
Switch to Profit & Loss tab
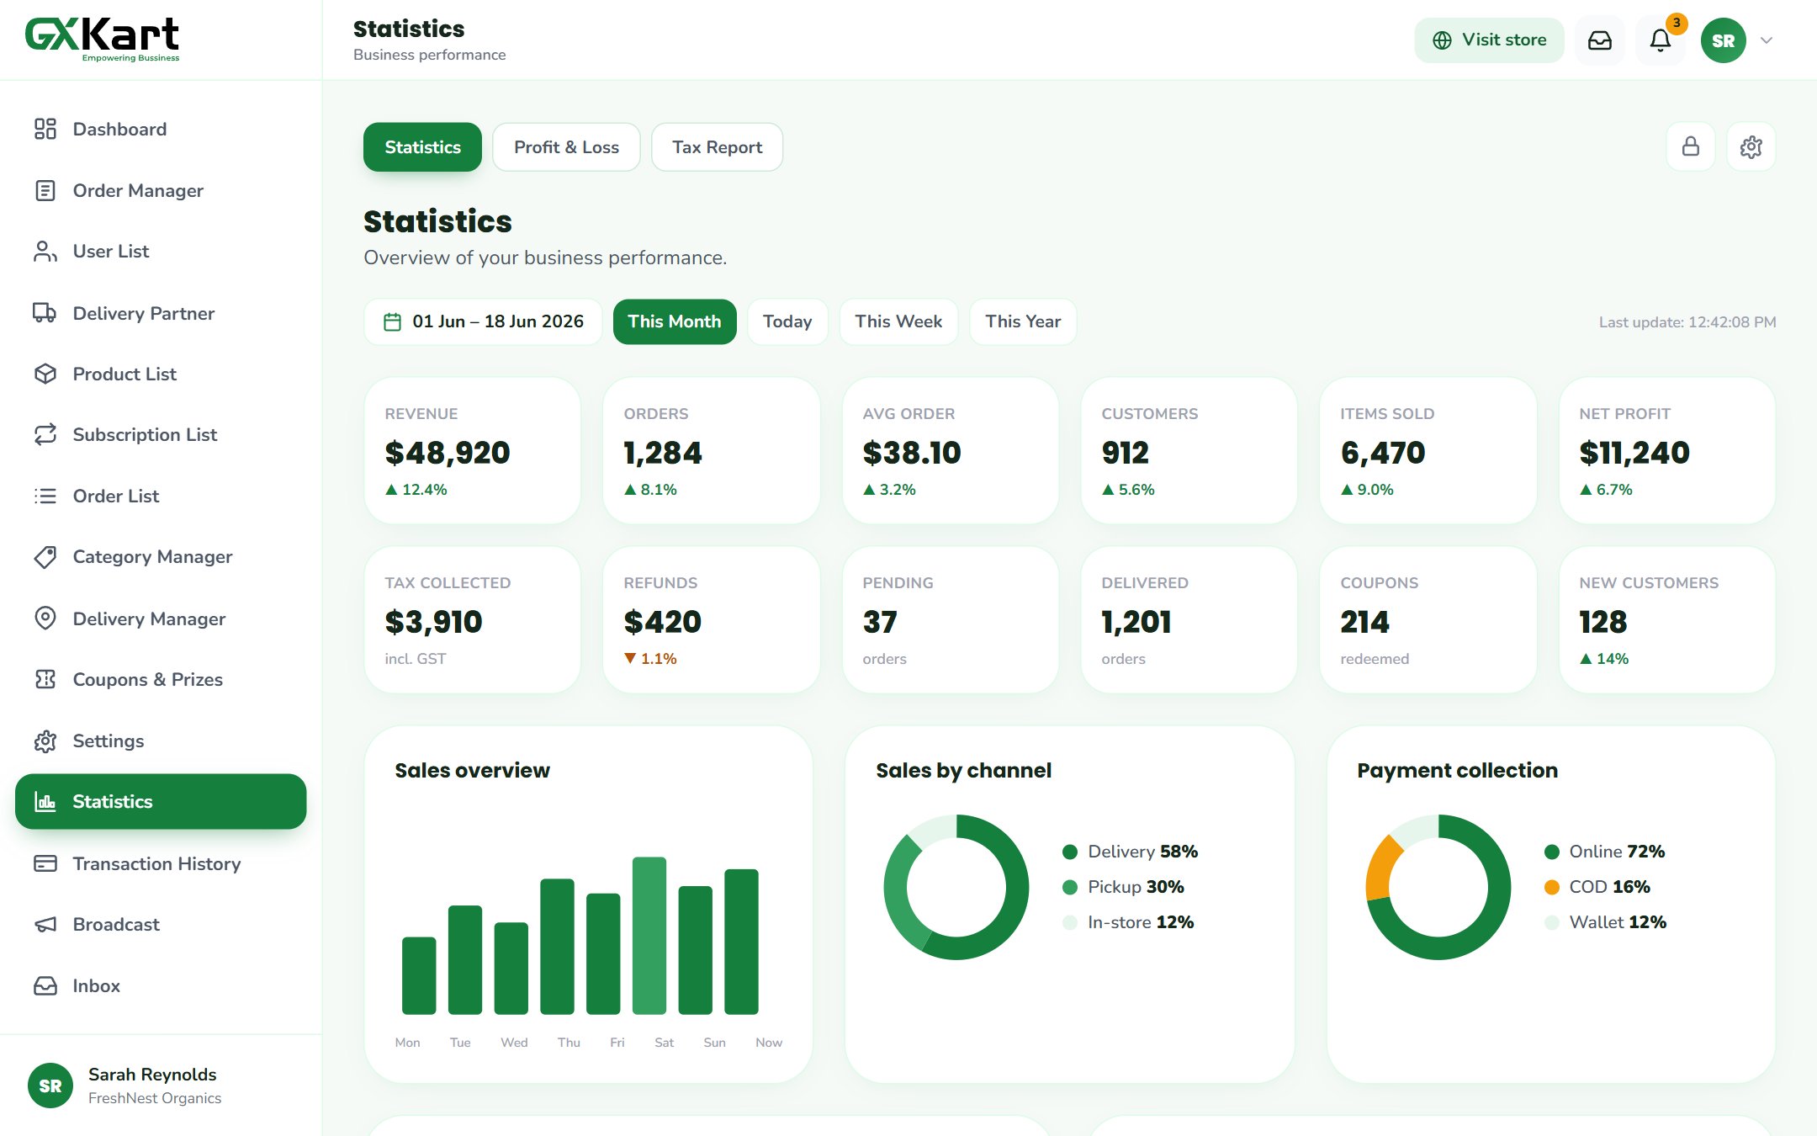(x=566, y=146)
